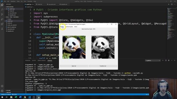Click the aula01.py breadcrumb above the code

click(29, 7)
